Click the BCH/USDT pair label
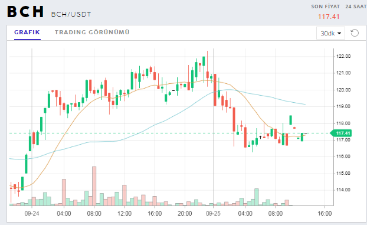 click(71, 14)
